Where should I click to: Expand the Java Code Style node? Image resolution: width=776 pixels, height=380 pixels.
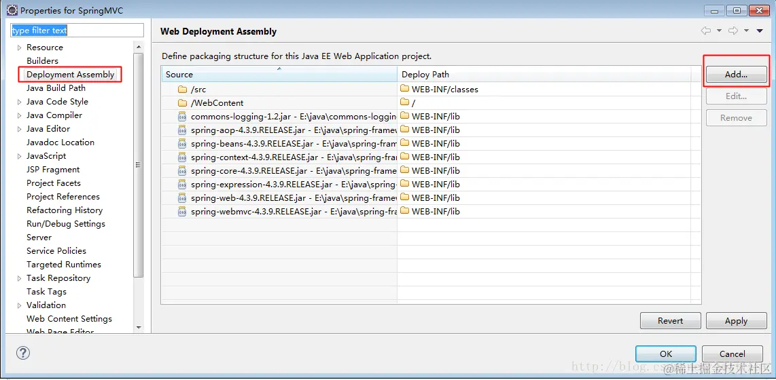pos(19,102)
